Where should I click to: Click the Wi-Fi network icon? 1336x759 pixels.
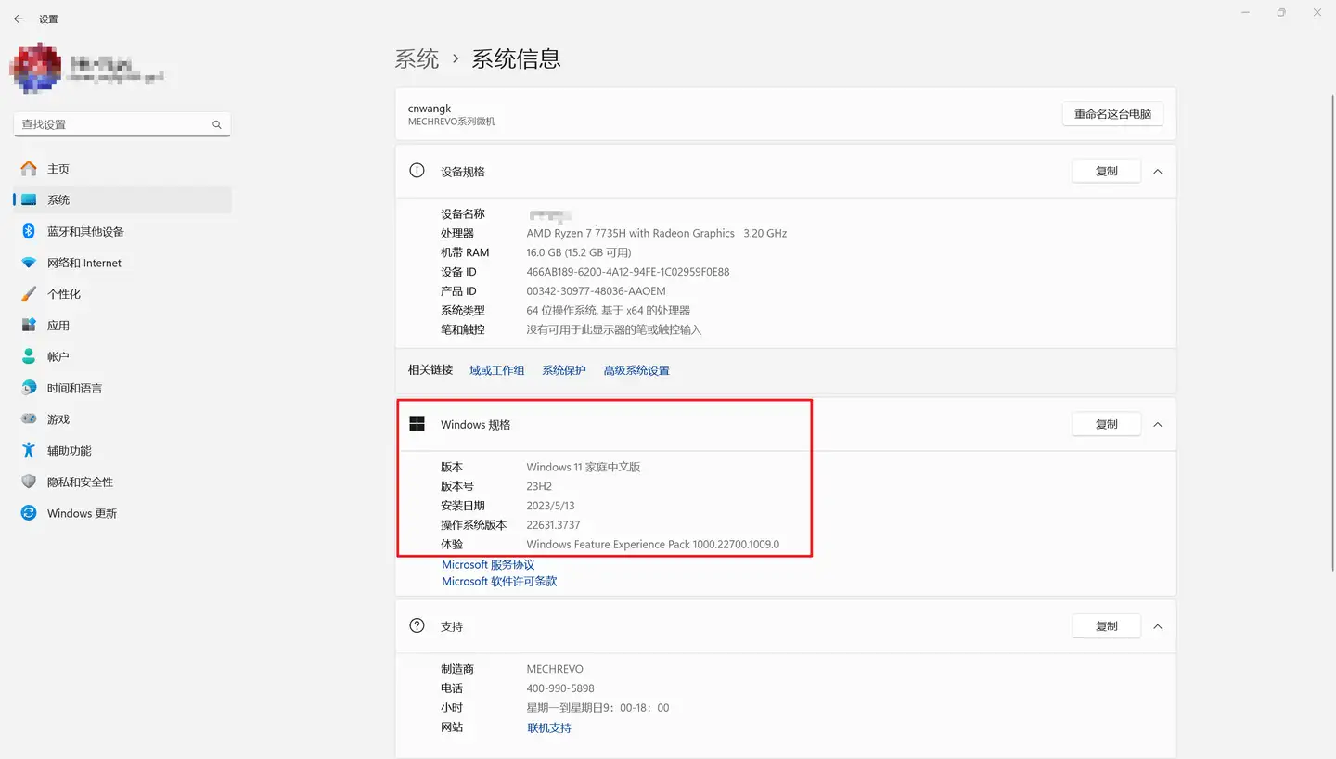point(29,263)
